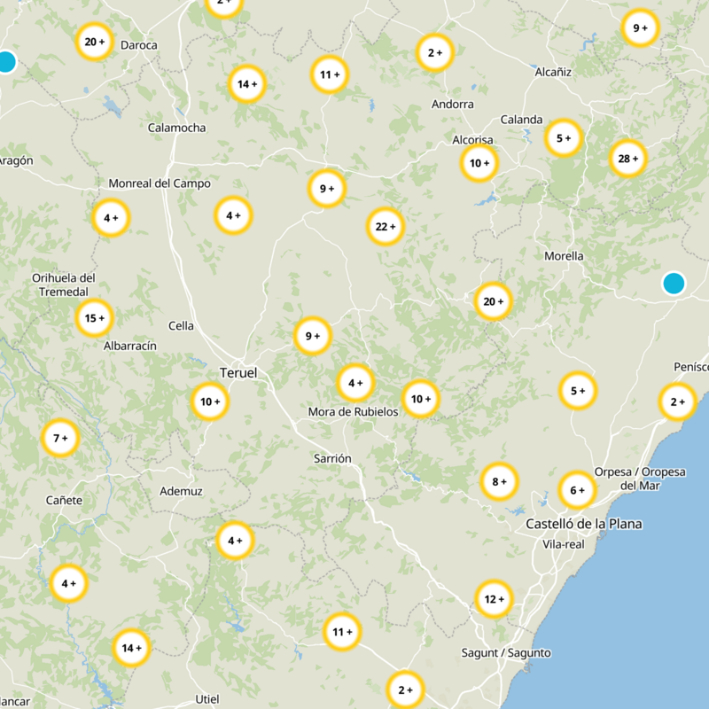Click the Alcorisa town label
Screen dimensions: 709x709
(x=472, y=140)
